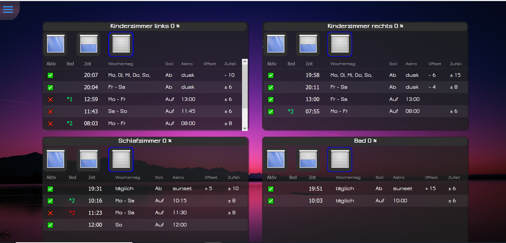Screen dimensions: 506x243
Task: Disable the 19:31 täglich schedule in Schlafzimmer
Action: pyautogui.click(x=50, y=189)
